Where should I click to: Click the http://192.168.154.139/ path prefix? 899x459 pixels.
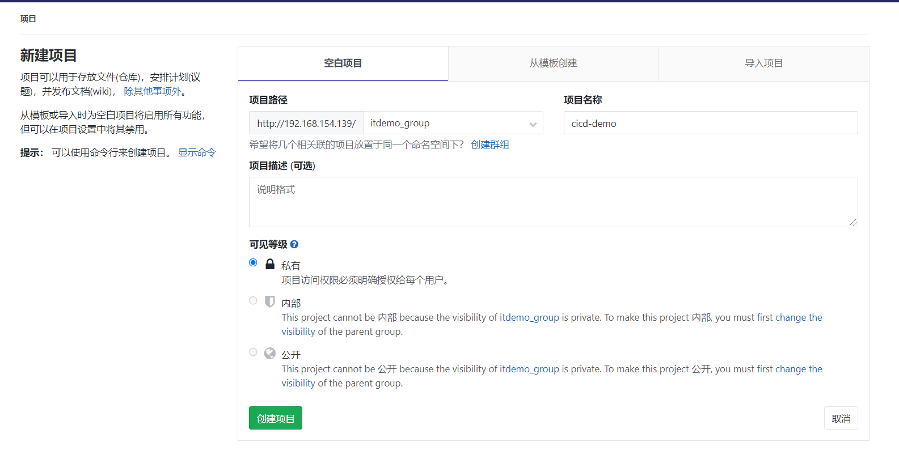[x=306, y=123]
